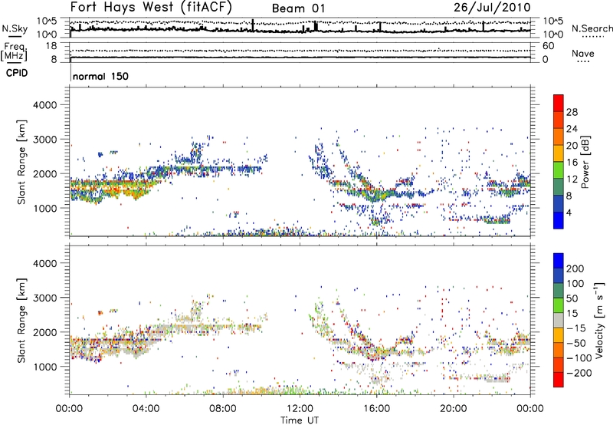This screenshot has width=613, height=425.
Task: Click velocity panel 'Slant Range [km]' axis label
Action: pyautogui.click(x=21, y=321)
